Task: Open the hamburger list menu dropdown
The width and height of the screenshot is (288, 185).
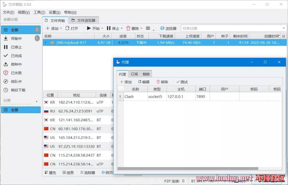Action: point(149,28)
